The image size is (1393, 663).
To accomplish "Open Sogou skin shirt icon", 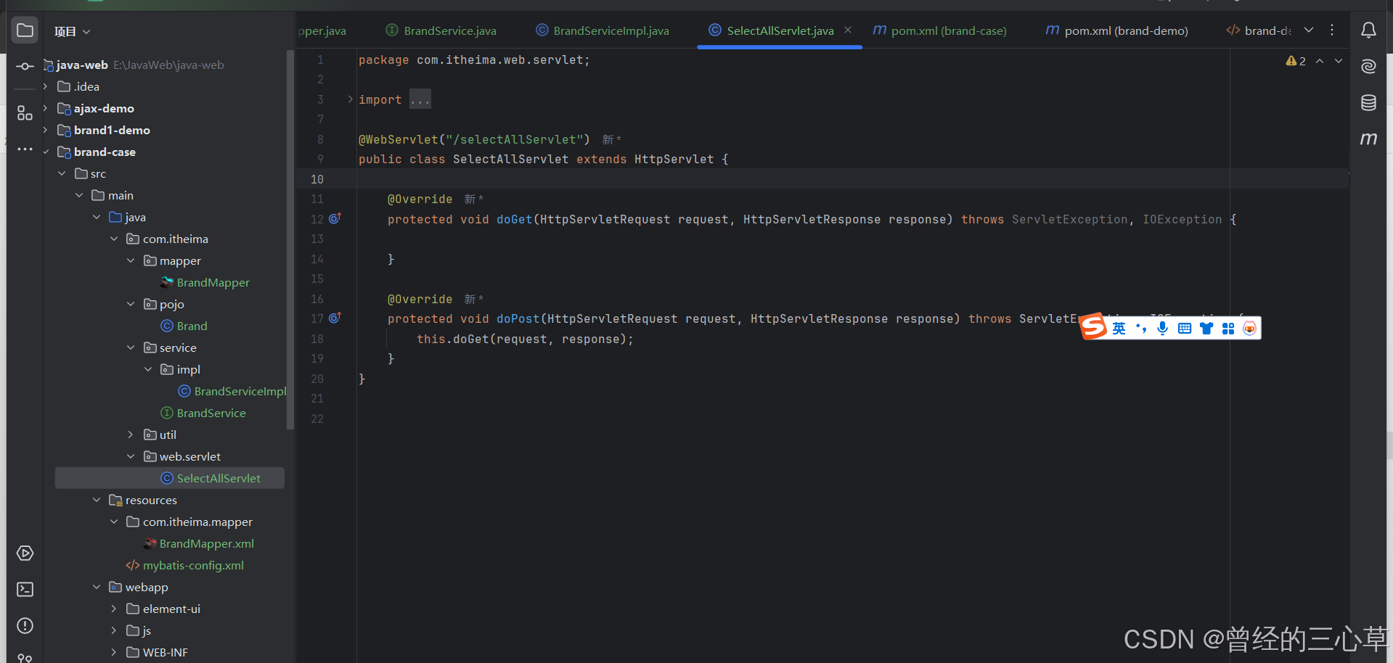I will coord(1206,329).
